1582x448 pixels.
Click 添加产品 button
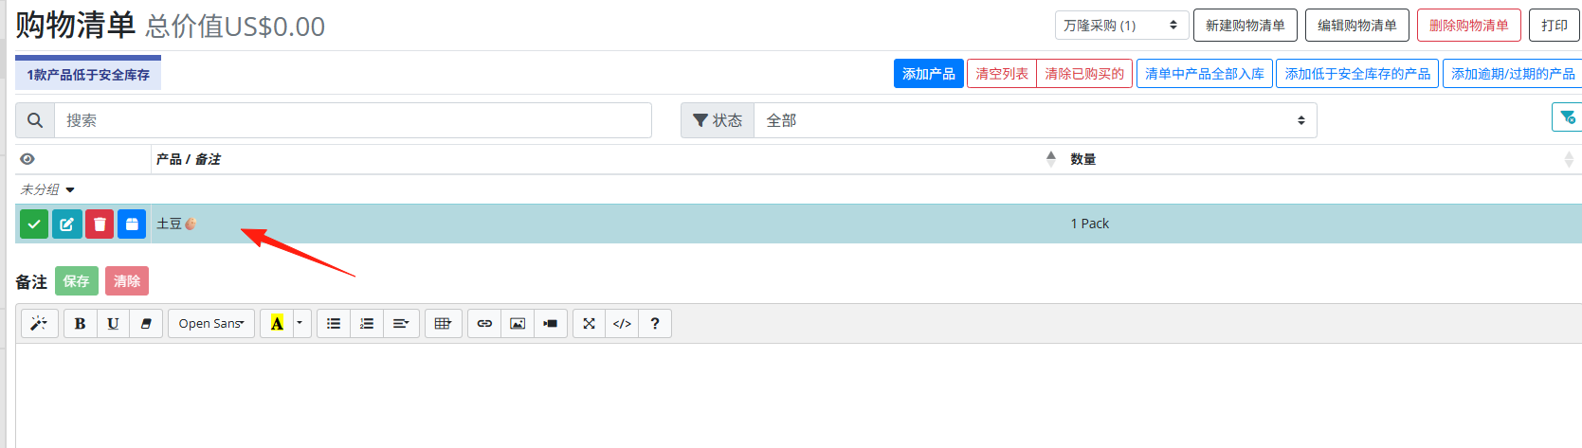929,74
